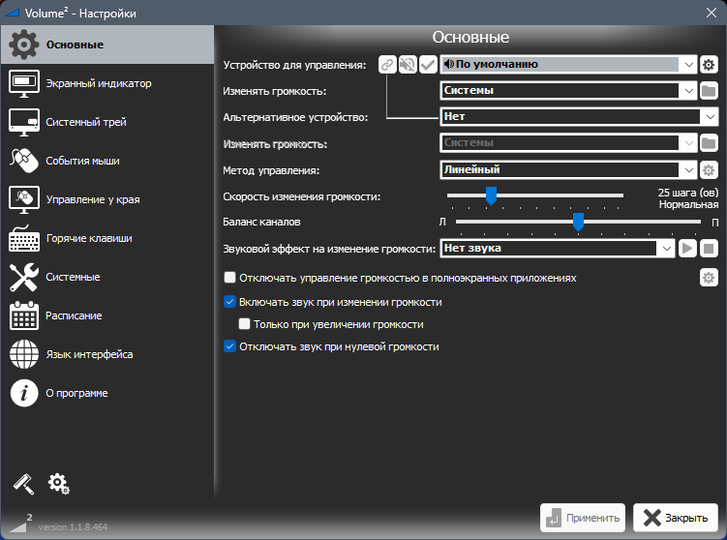Image resolution: width=727 pixels, height=540 pixels.
Task: Uncheck Отключать звук при нулевой громкости
Action: point(230,346)
